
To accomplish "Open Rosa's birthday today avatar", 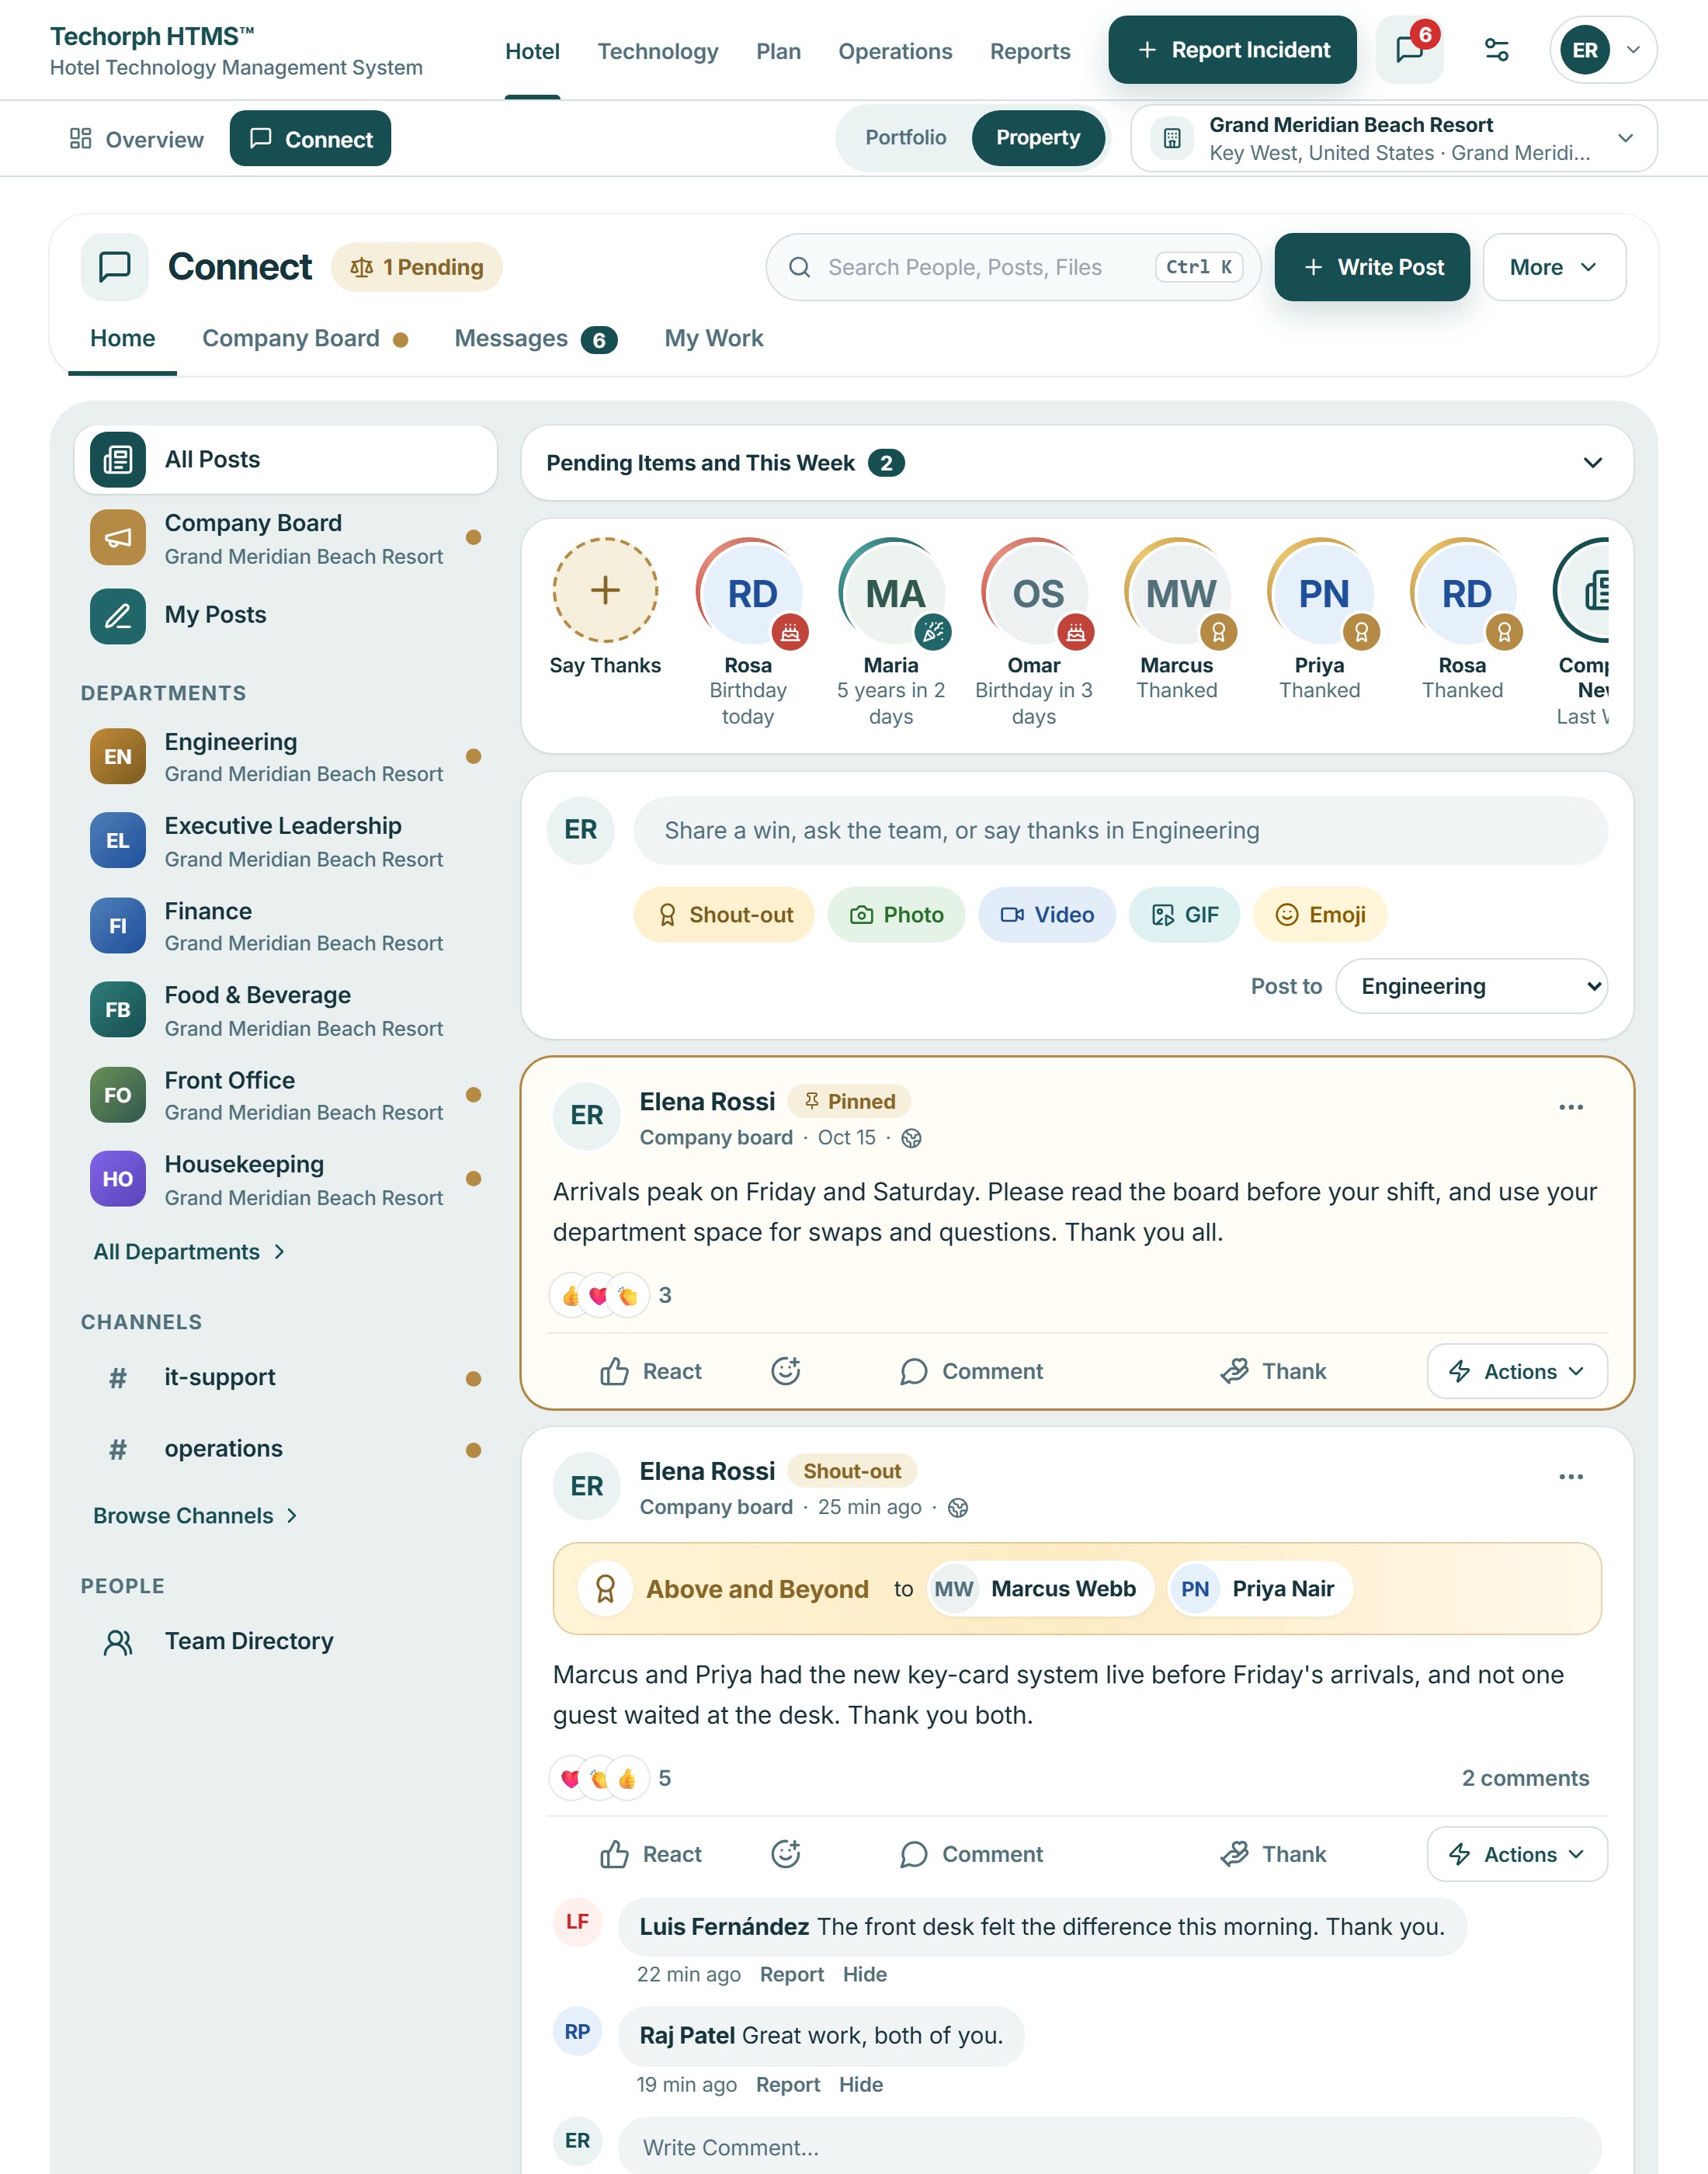I will [751, 592].
